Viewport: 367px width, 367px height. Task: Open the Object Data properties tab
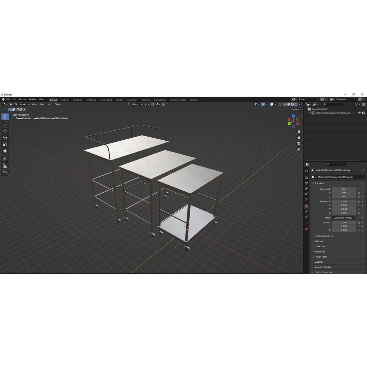[307, 222]
